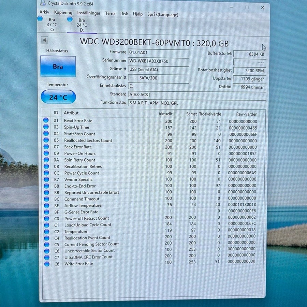This screenshot has height=307, width=307.
Task: Click the serial number field WD-WXB1A83X8750
Action: [158, 61]
